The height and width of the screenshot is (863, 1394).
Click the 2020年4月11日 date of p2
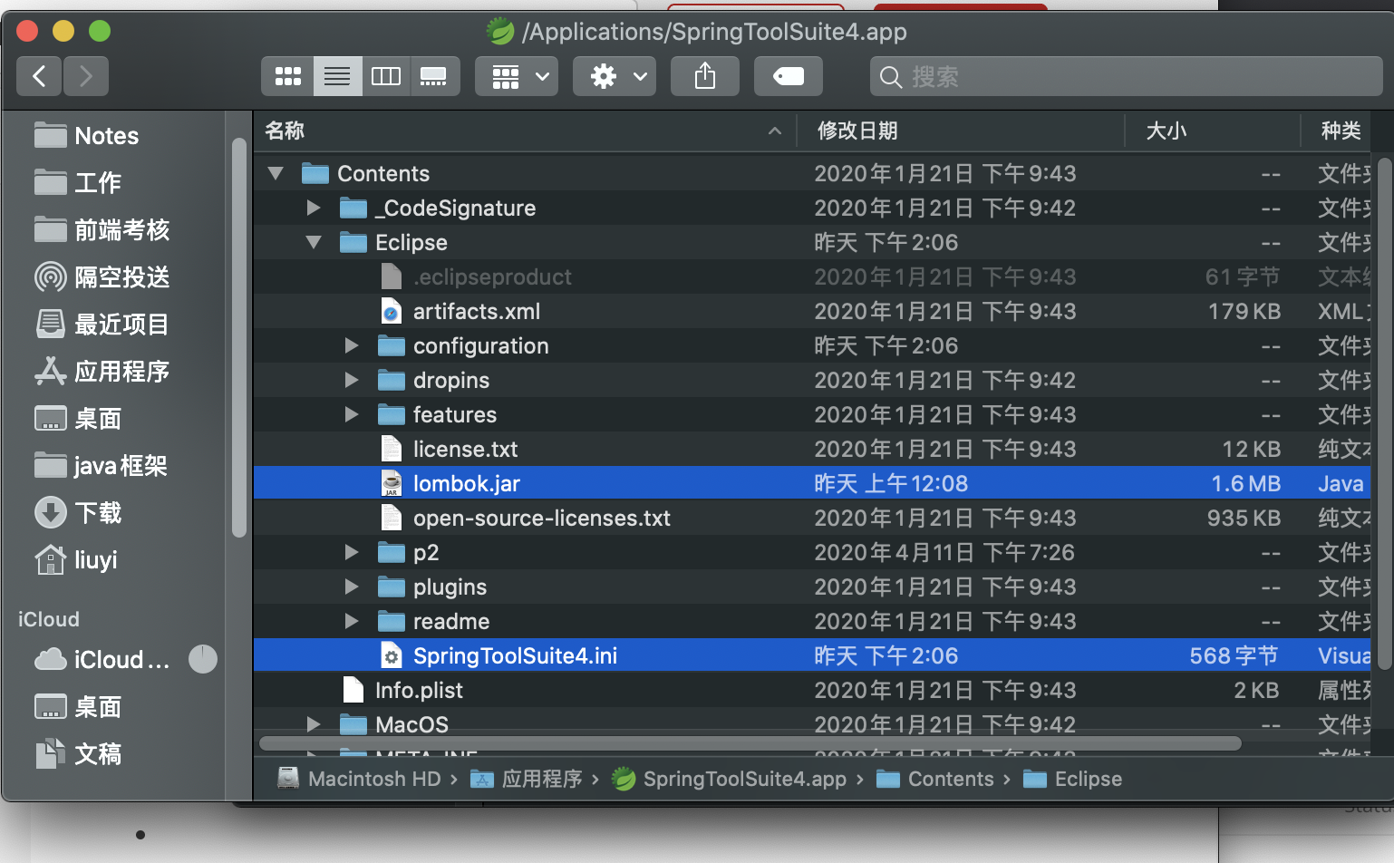tap(944, 552)
